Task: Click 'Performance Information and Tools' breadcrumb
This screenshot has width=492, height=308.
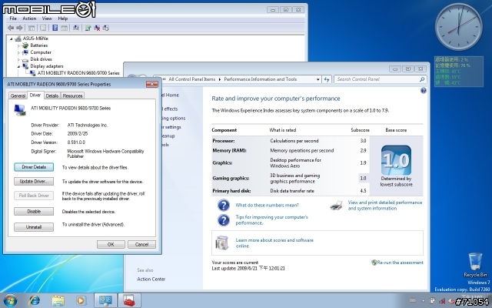Action: 260,79
